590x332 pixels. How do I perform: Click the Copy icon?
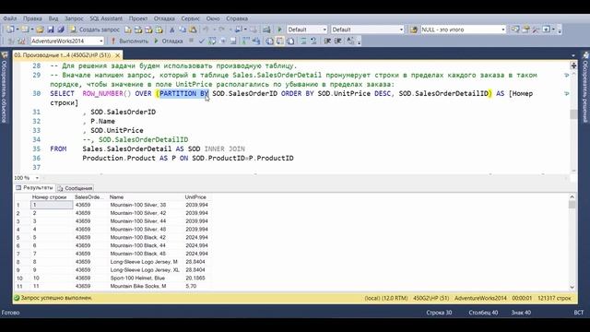tap(183, 30)
